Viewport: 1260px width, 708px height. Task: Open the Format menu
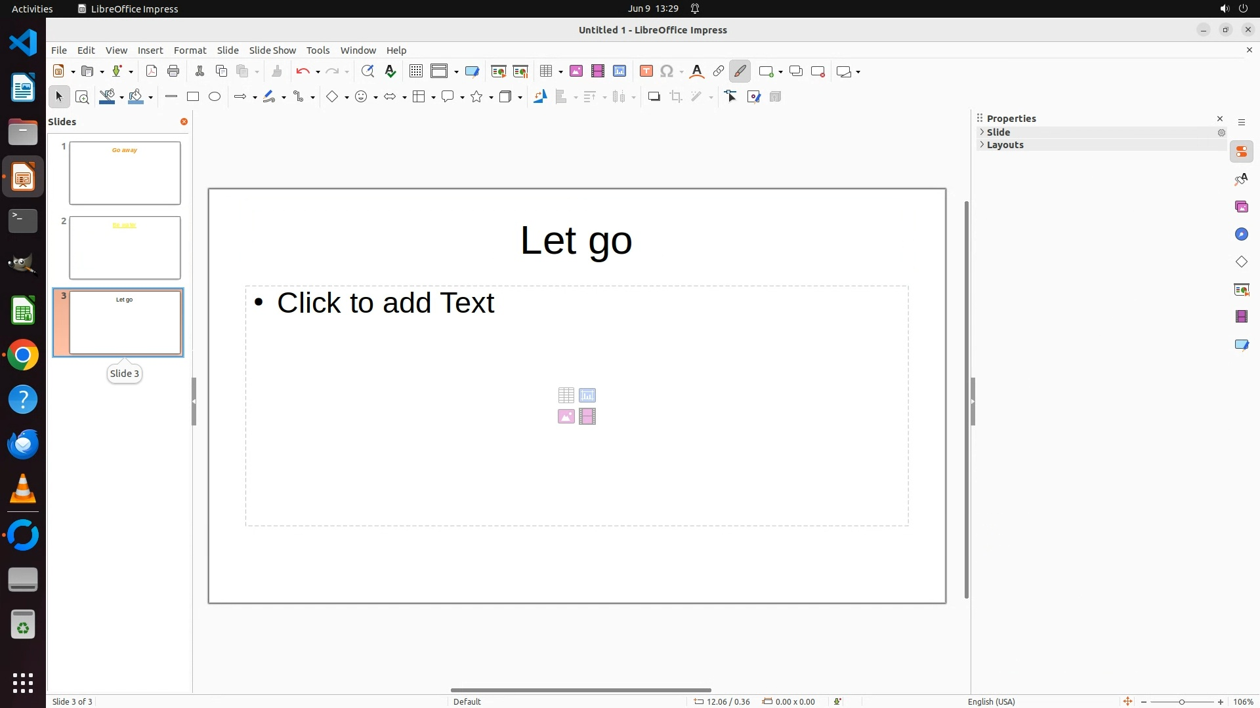190,50
